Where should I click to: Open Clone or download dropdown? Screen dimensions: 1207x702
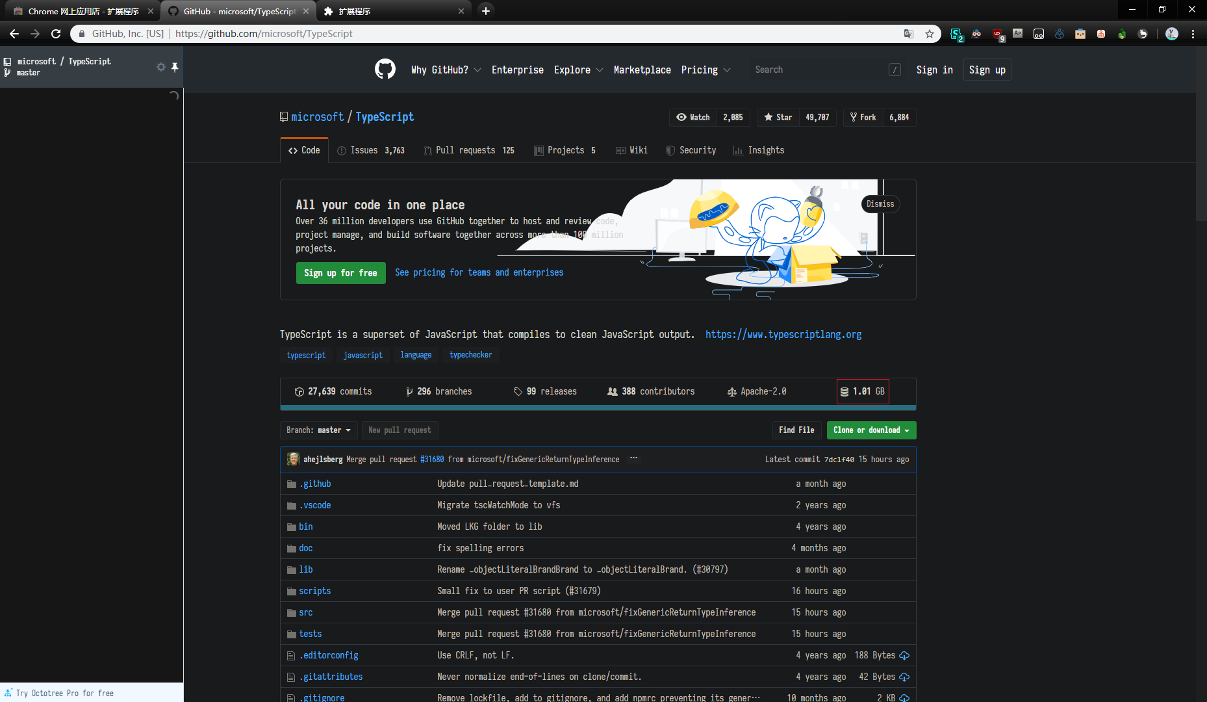tap(871, 430)
